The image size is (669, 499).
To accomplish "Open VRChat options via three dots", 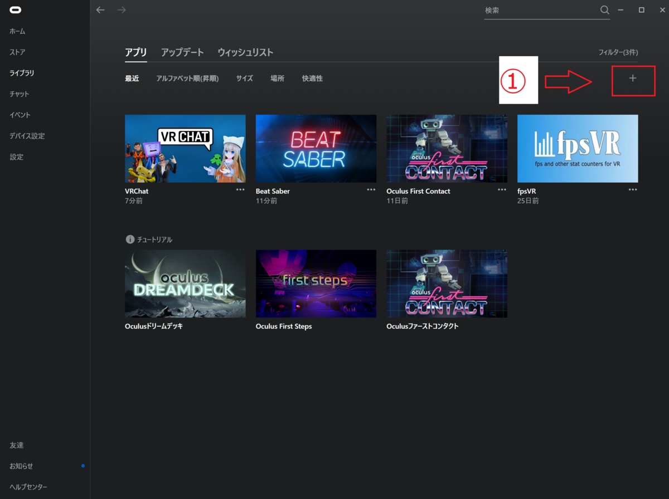I will [x=240, y=189].
